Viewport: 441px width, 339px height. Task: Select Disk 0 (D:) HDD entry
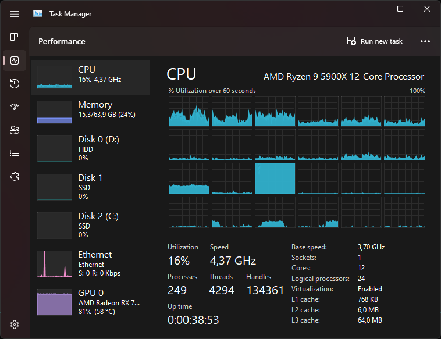click(91, 148)
